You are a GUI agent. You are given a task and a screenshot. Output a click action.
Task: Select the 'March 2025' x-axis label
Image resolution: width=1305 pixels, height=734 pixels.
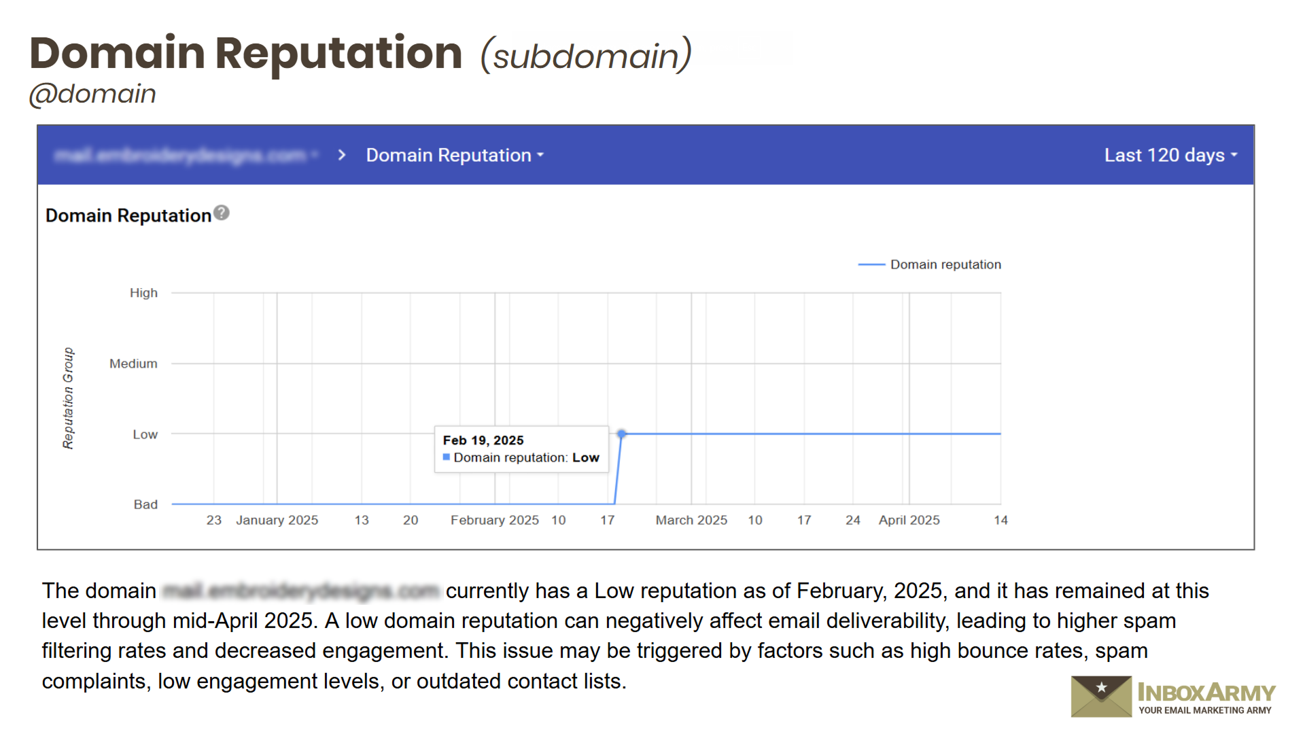(x=691, y=520)
